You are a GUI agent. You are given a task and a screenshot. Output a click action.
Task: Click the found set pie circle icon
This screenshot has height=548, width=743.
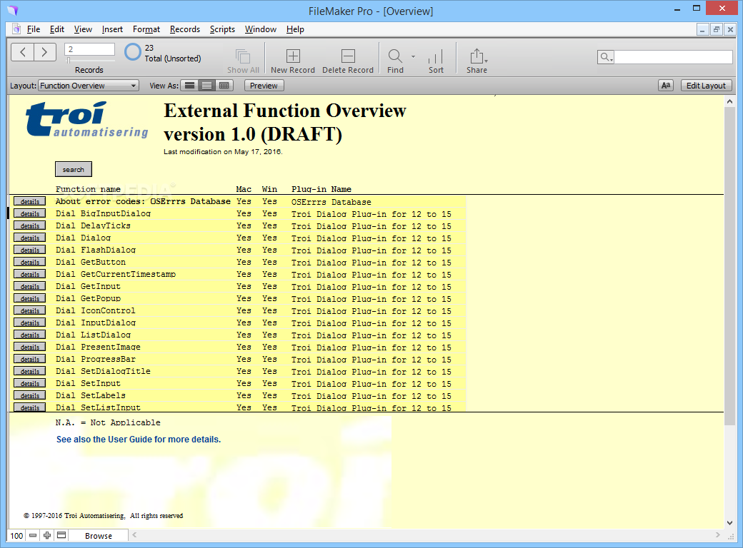tap(133, 52)
